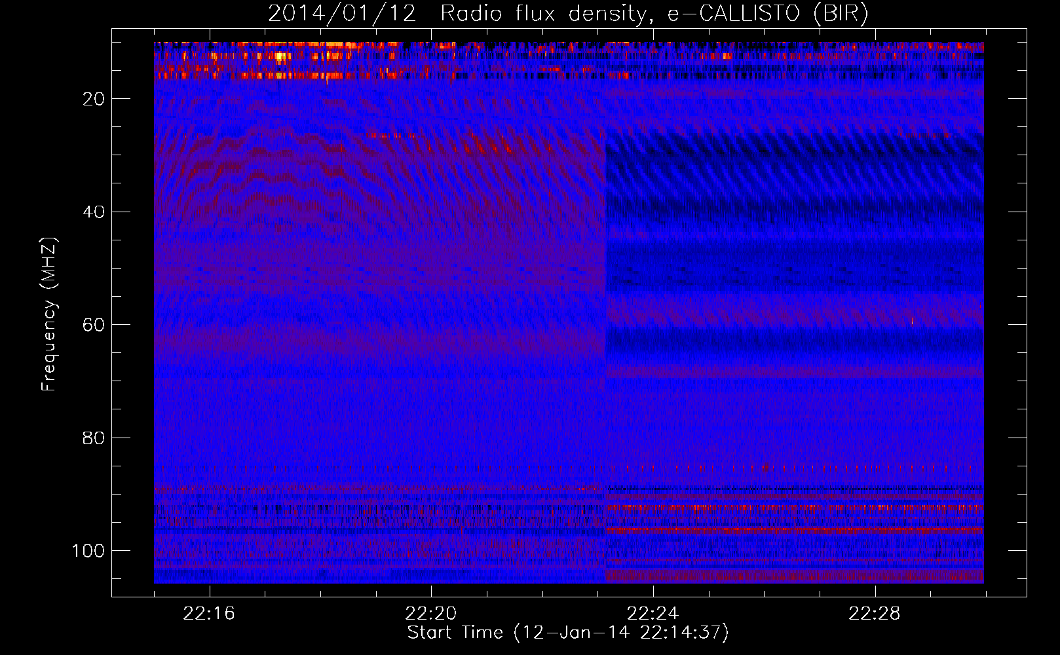Click the '22:20' time tick label
1060x655 pixels.
pyautogui.click(x=431, y=614)
